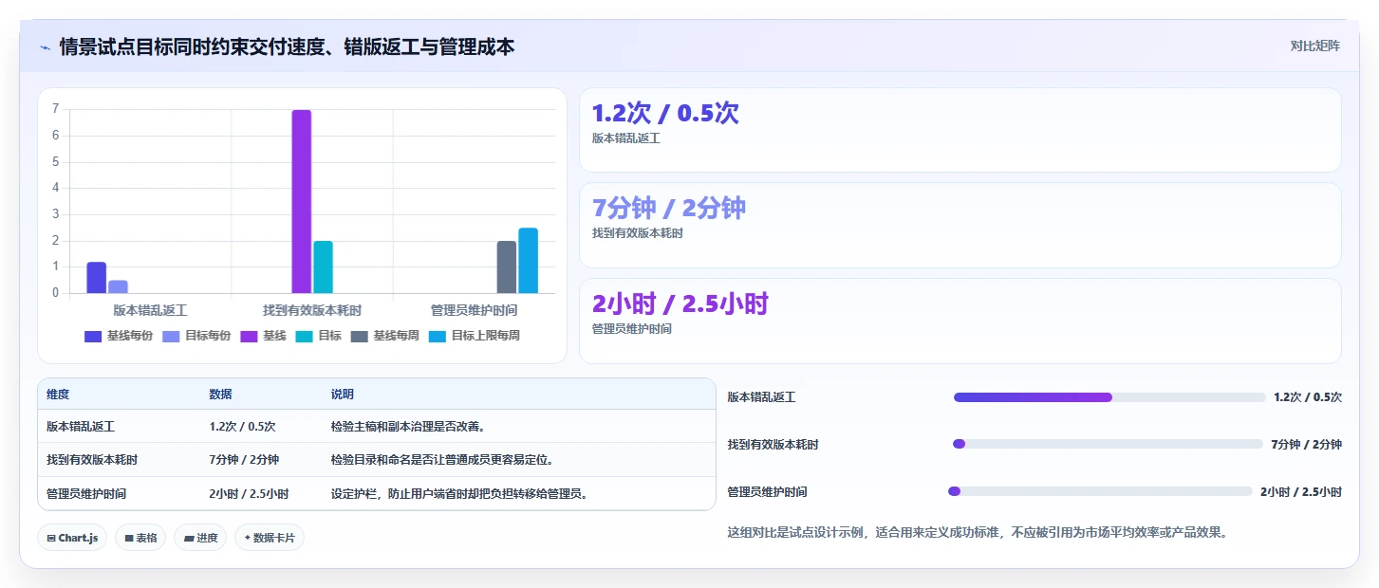Select the 表格 tag chip
Image resolution: width=1379 pixels, height=588 pixels.
tap(140, 538)
